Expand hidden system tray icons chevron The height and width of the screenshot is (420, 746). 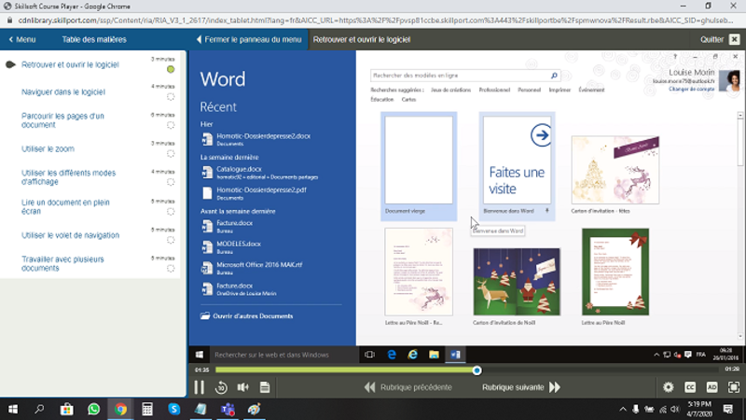622,409
